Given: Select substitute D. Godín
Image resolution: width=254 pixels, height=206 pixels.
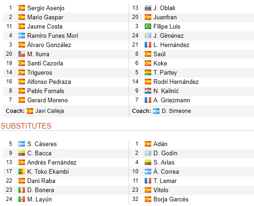Looking at the screenshot, I should 165,153.
